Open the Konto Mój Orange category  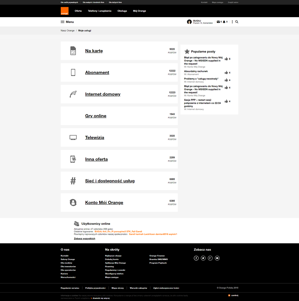coord(104,203)
